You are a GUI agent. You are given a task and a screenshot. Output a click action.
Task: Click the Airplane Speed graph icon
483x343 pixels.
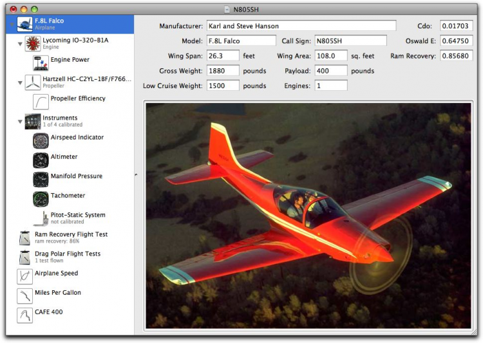pyautogui.click(x=24, y=277)
